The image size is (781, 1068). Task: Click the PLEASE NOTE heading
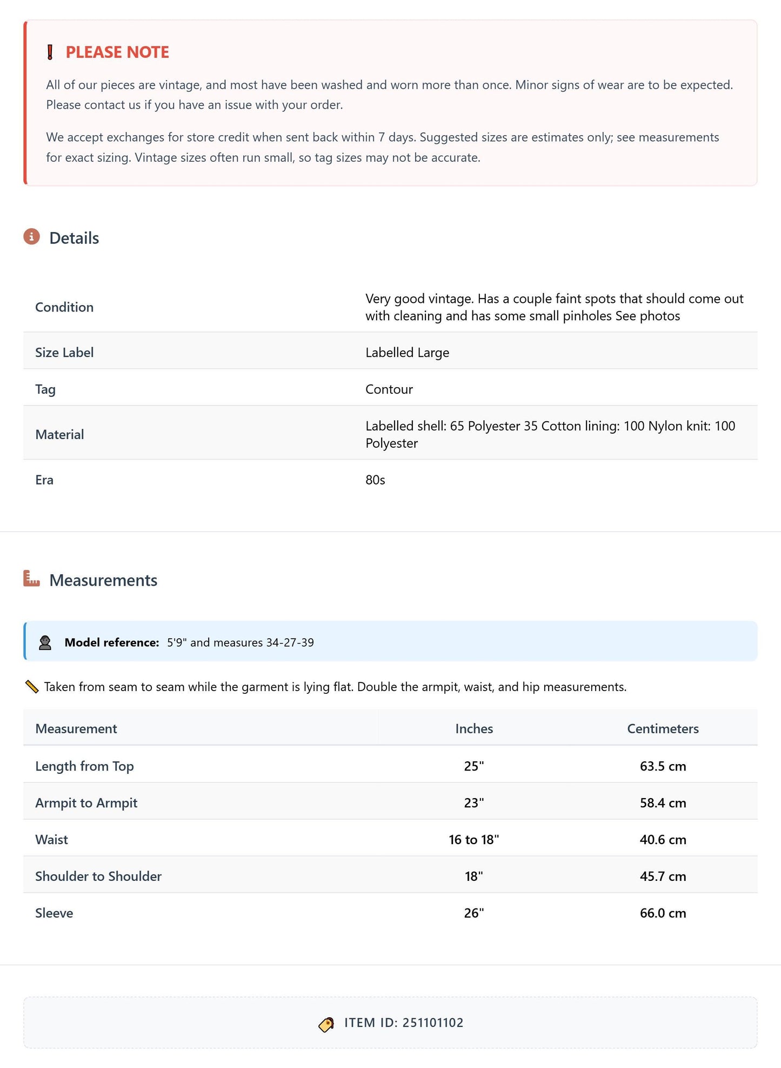[117, 52]
